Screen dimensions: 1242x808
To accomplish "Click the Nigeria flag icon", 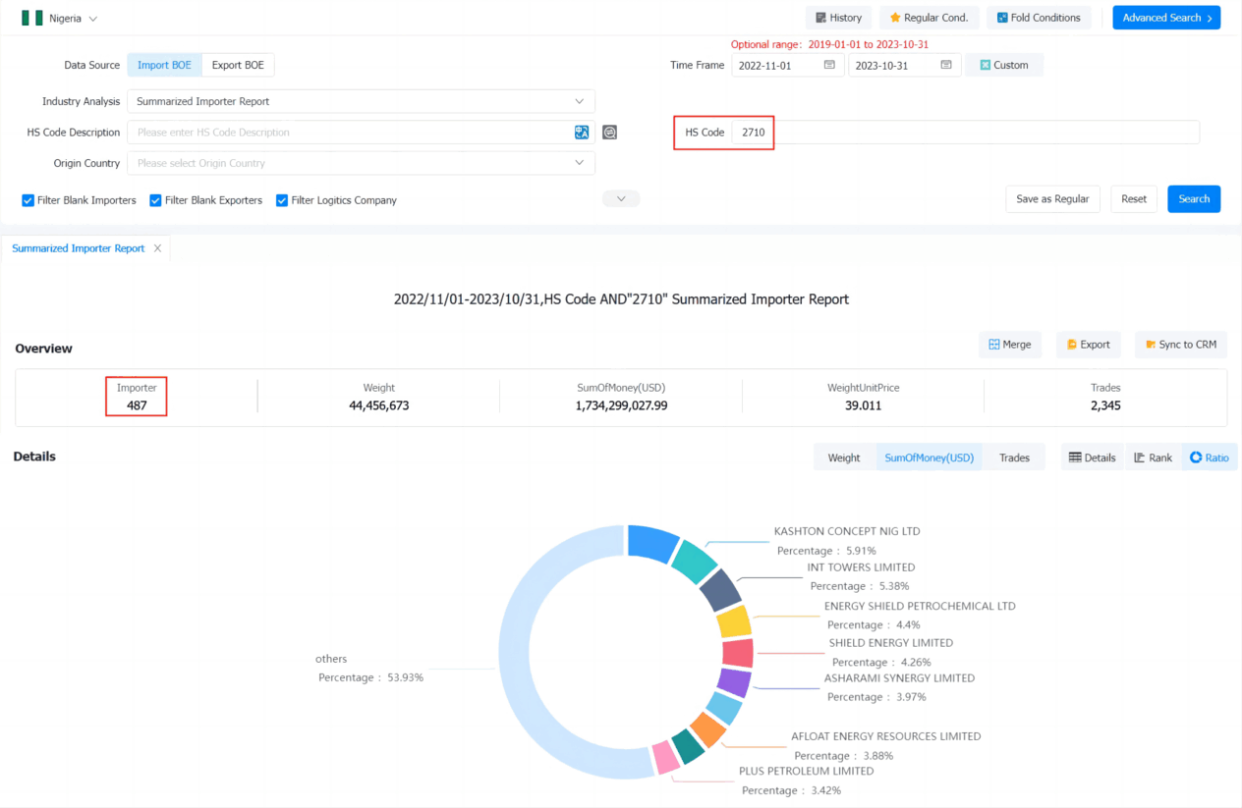I will tap(31, 18).
